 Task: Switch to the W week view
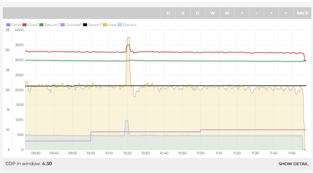click(212, 13)
